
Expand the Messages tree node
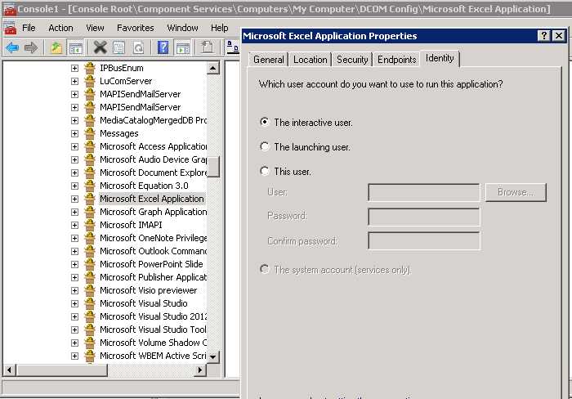click(75, 133)
